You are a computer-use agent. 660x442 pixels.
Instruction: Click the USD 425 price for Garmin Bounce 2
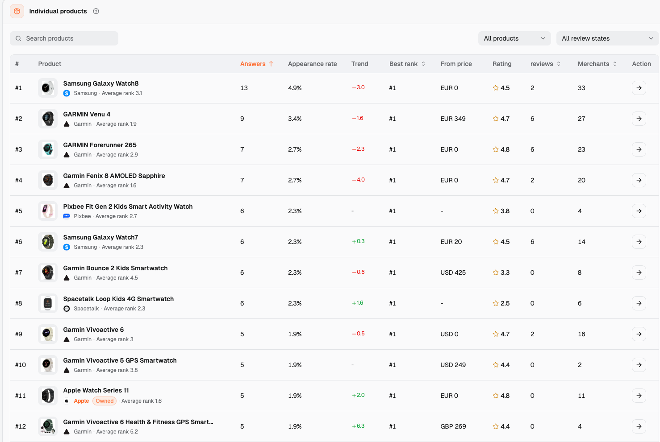[453, 273]
